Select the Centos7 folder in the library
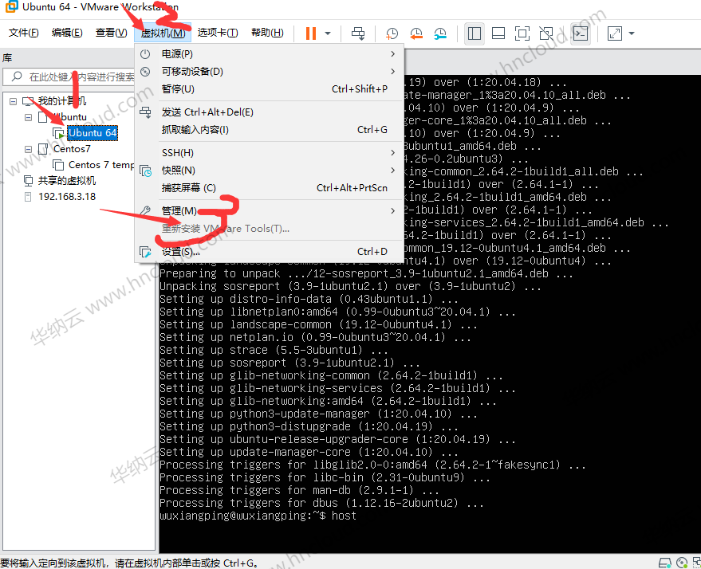 [x=72, y=149]
